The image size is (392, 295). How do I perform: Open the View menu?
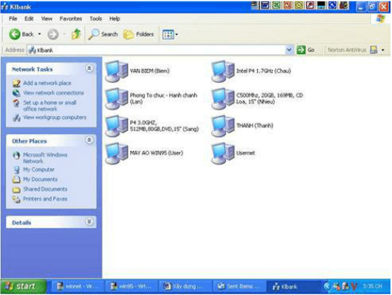click(x=47, y=18)
